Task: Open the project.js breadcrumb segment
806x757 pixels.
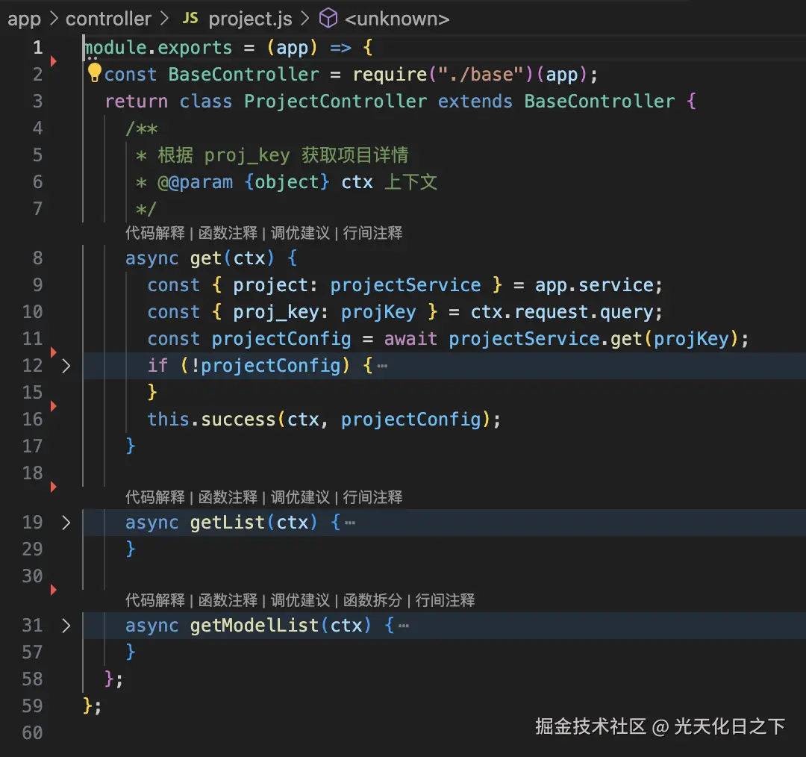Action: [x=250, y=19]
